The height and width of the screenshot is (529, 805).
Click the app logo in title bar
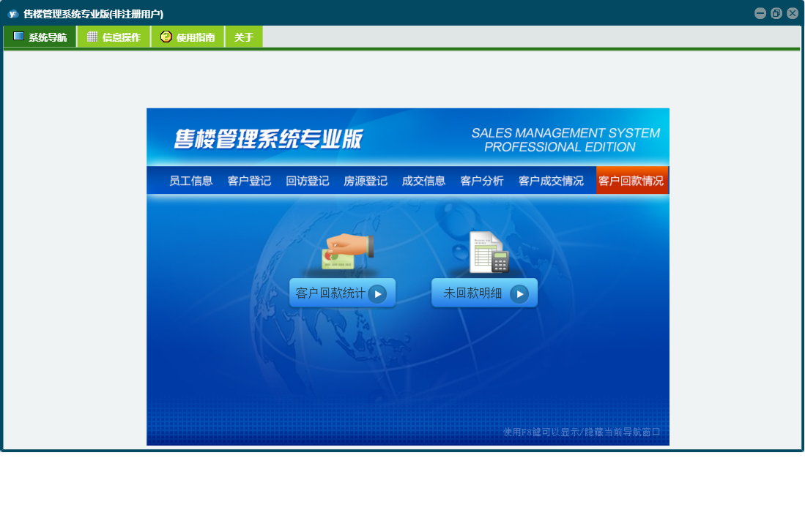click(x=12, y=14)
